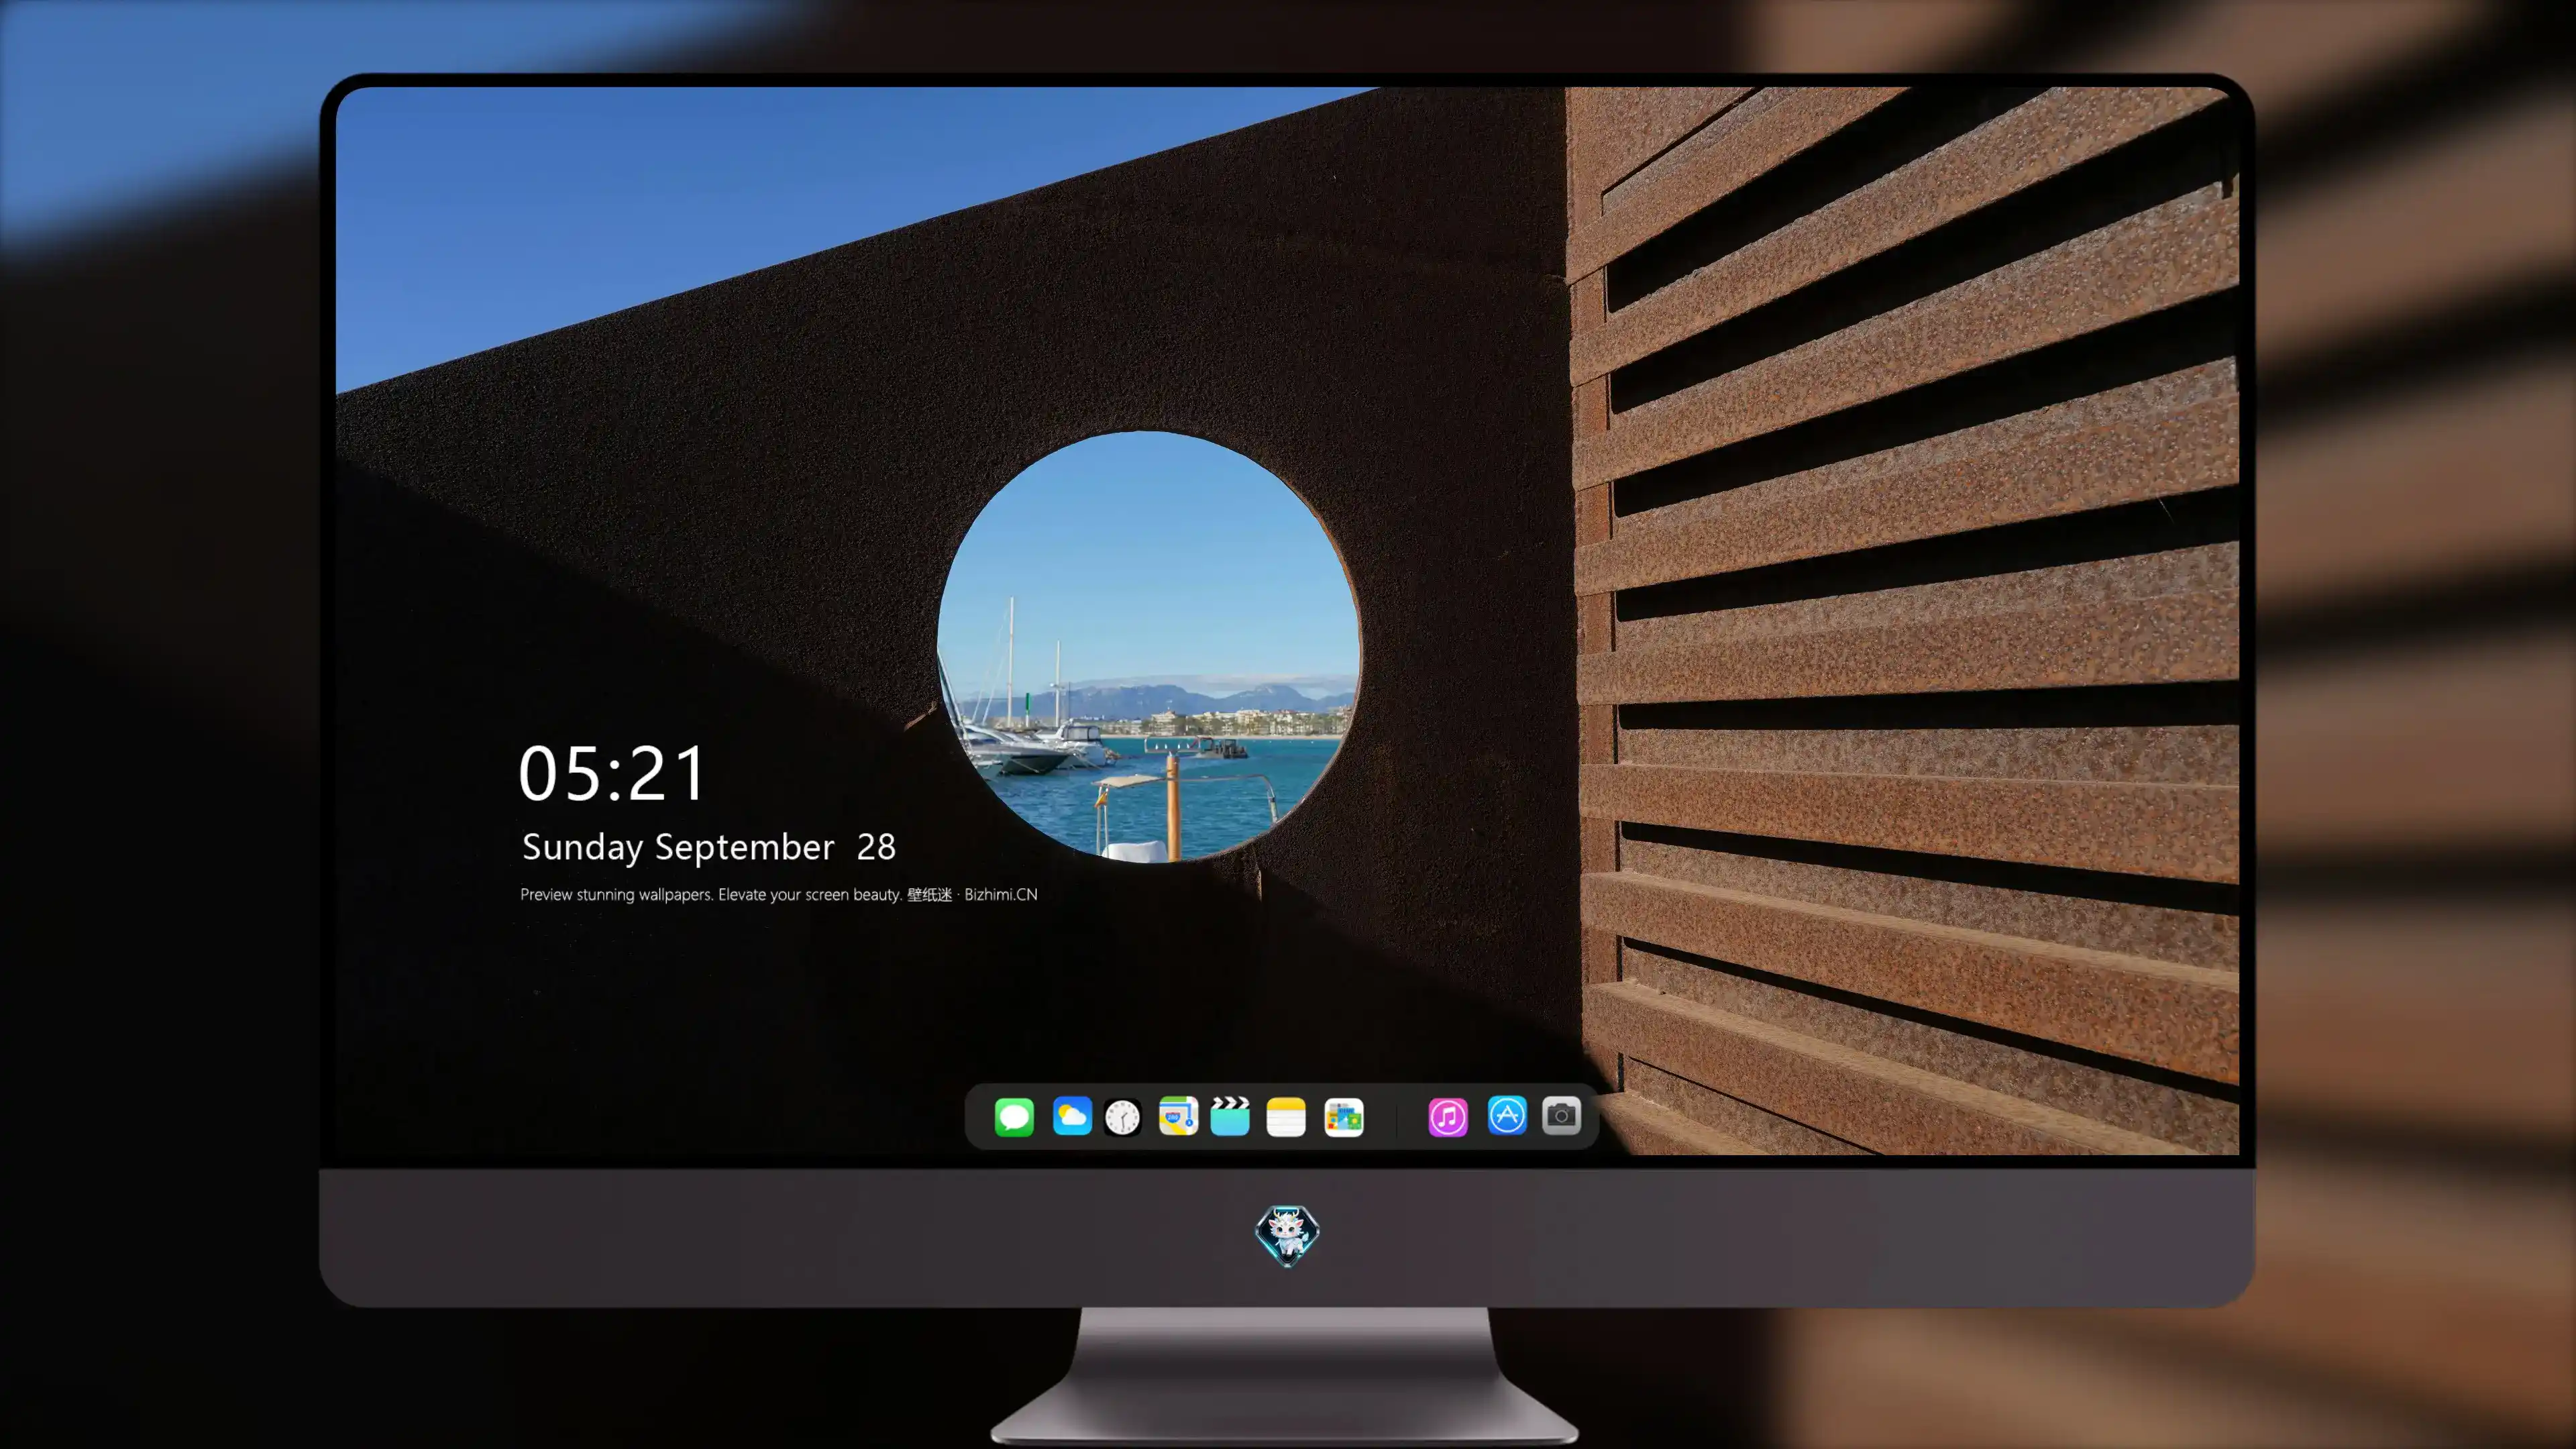Click the Bizhimi.CN text on the wallpaper
2576x1449 pixels.
[1001, 894]
